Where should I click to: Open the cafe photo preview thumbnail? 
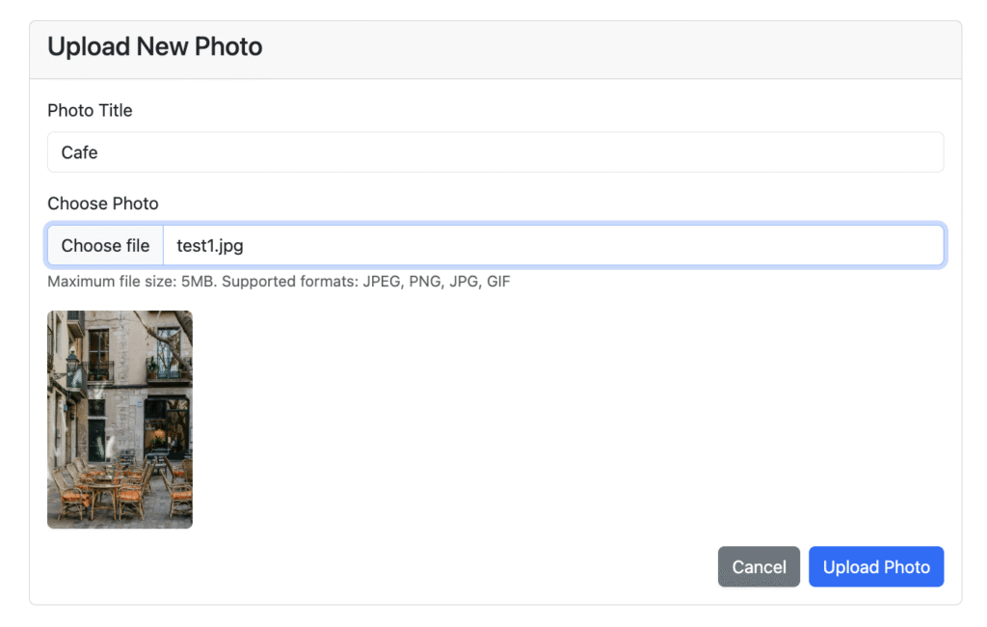120,420
